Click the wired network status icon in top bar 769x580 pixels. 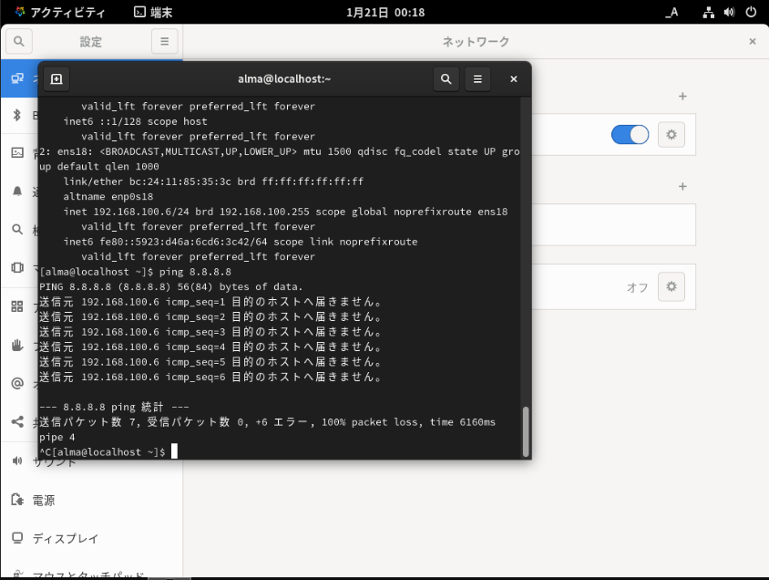click(x=708, y=12)
